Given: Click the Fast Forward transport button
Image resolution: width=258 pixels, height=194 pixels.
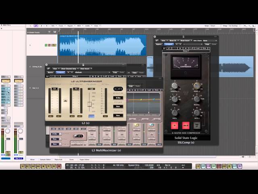Looking at the screenshot, I should (x=38, y=166).
